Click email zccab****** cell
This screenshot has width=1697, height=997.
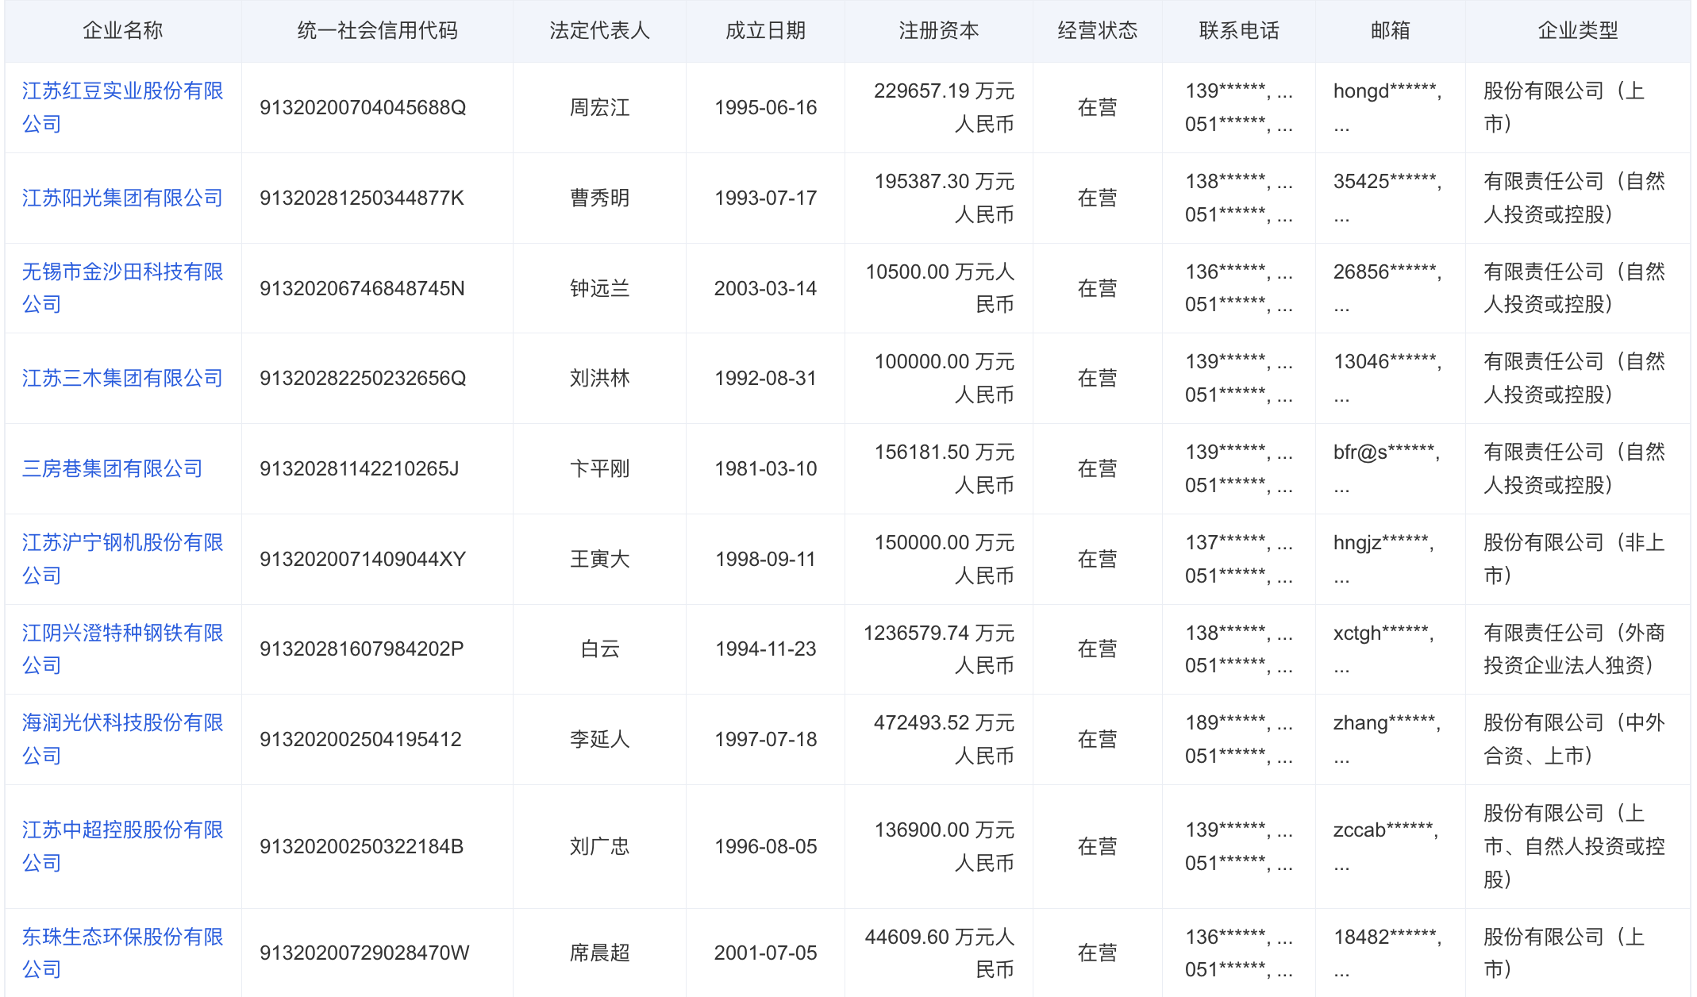click(x=1386, y=846)
